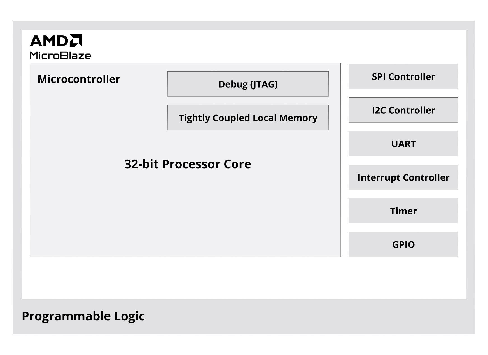
Task: Select the UART peripheral block
Action: coord(403,144)
